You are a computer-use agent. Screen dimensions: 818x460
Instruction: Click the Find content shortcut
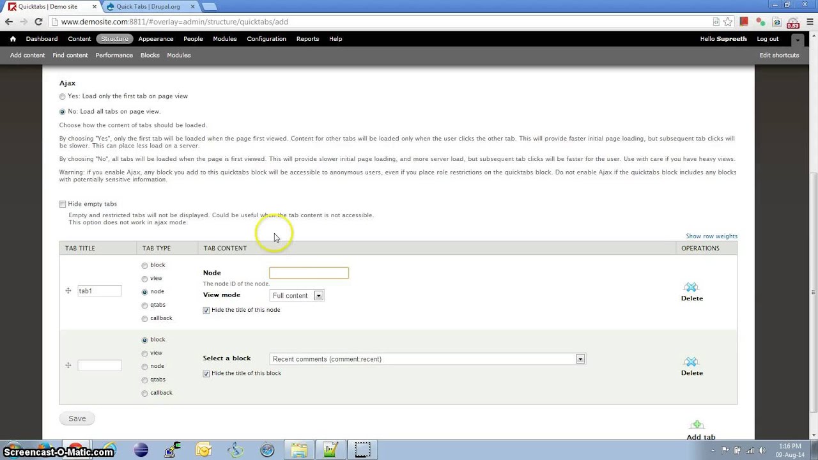click(70, 56)
